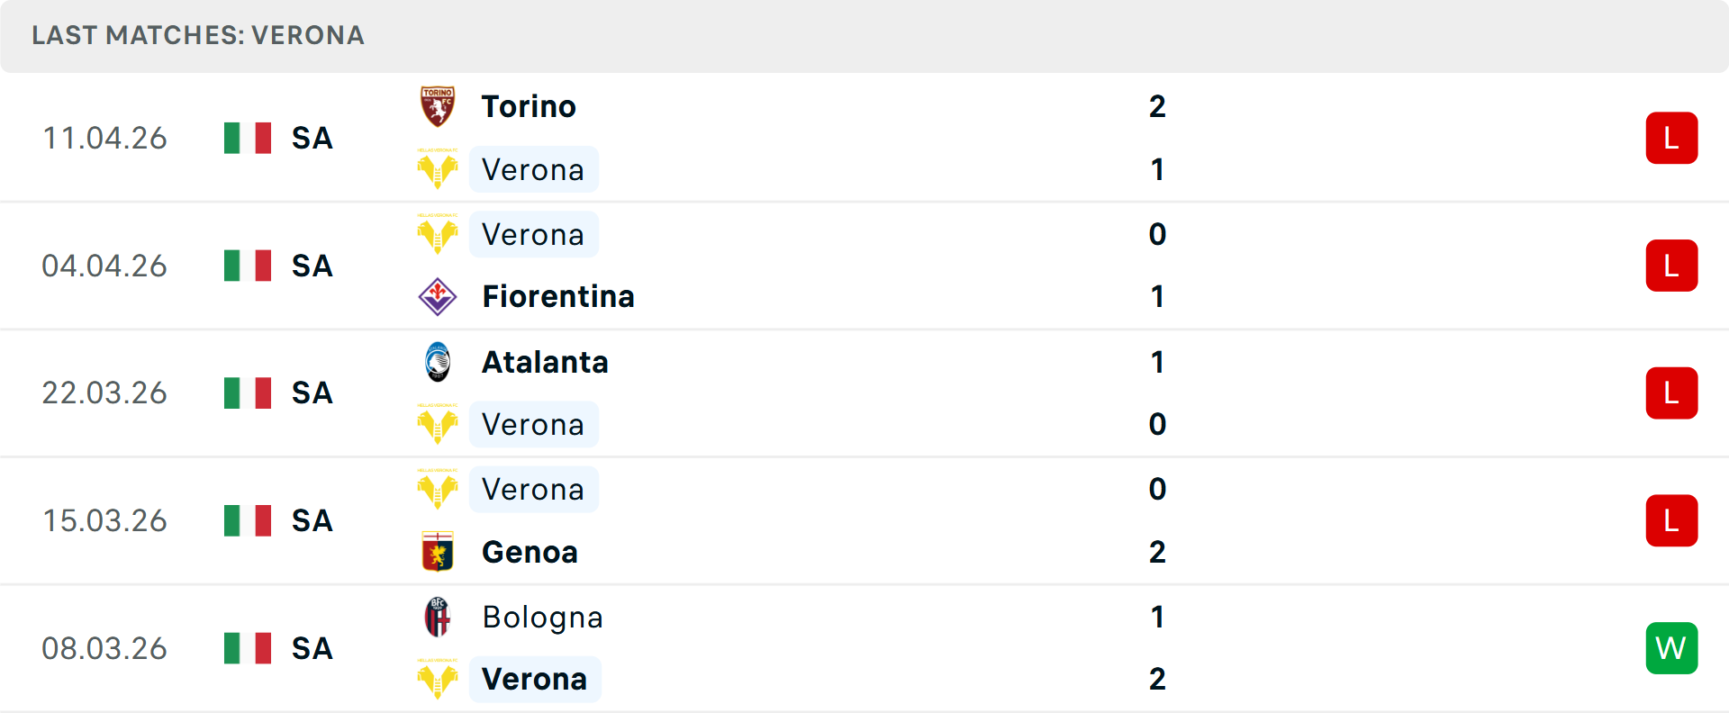Click the green W result badge
This screenshot has height=713, width=1729.
tap(1671, 648)
